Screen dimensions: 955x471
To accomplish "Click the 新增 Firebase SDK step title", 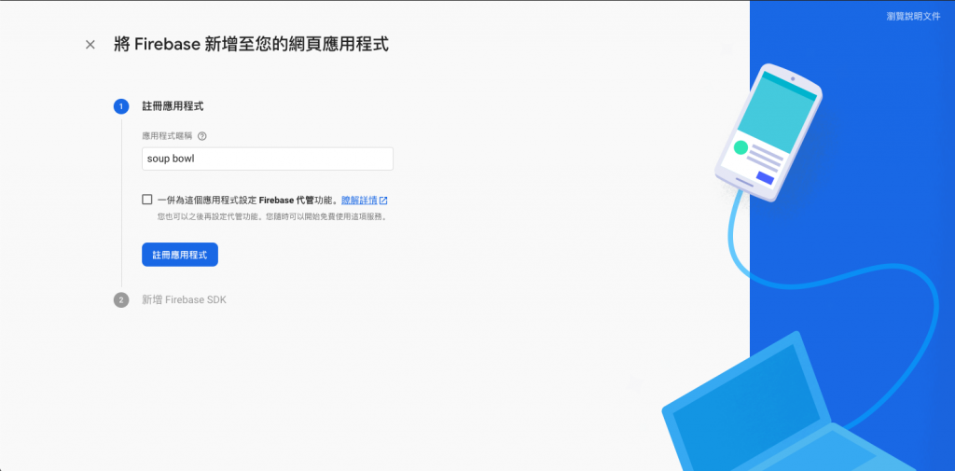I will 184,299.
